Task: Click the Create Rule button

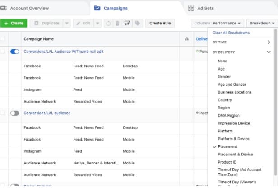Action: click(x=160, y=23)
